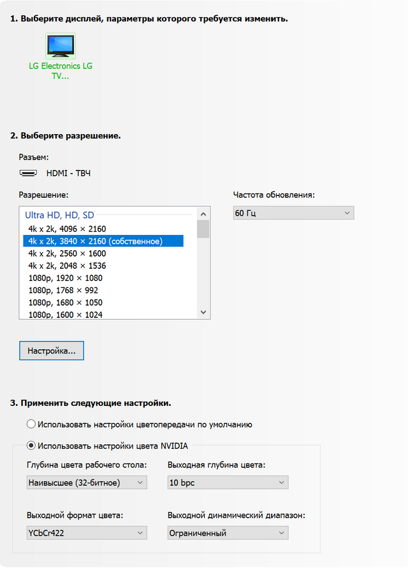Select resolution 4k x 2k, 4096 × 2160
This screenshot has height=579, width=408.
(x=67, y=229)
